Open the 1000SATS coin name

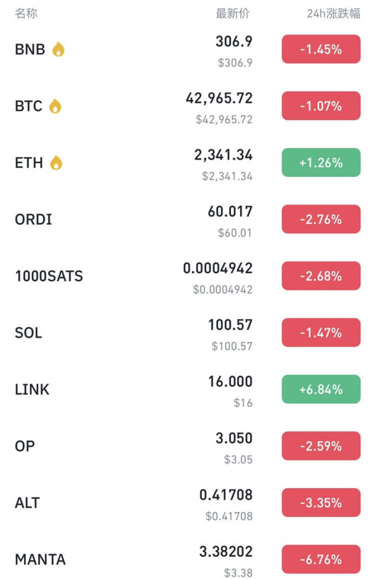(49, 276)
